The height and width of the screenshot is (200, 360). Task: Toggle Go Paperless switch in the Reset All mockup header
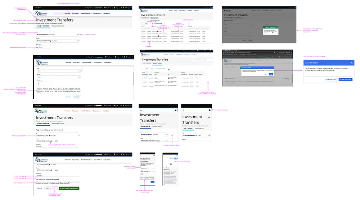pos(99,57)
